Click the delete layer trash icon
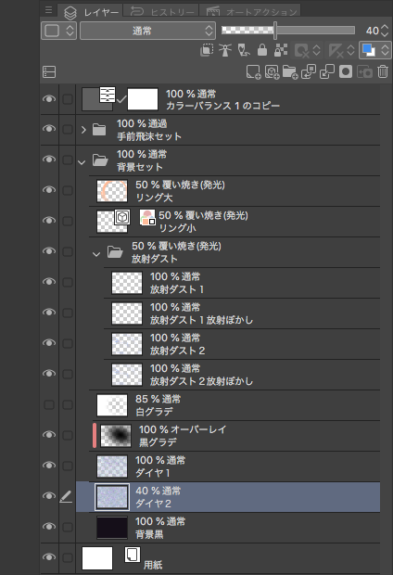The image size is (393, 575). [x=383, y=71]
